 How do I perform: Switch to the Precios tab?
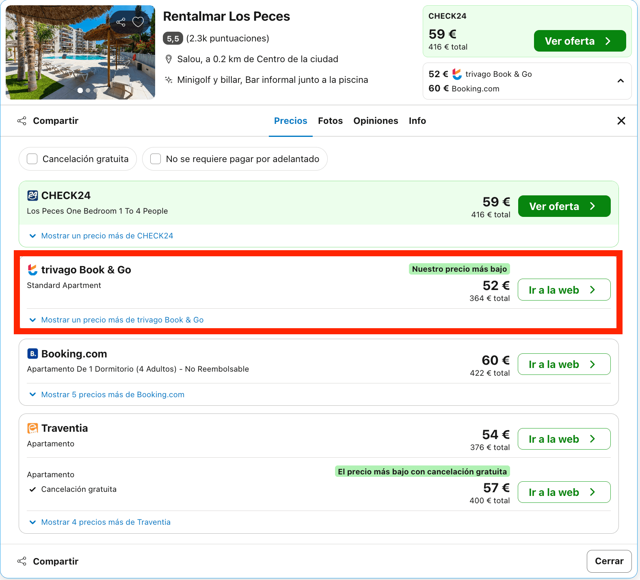(291, 121)
